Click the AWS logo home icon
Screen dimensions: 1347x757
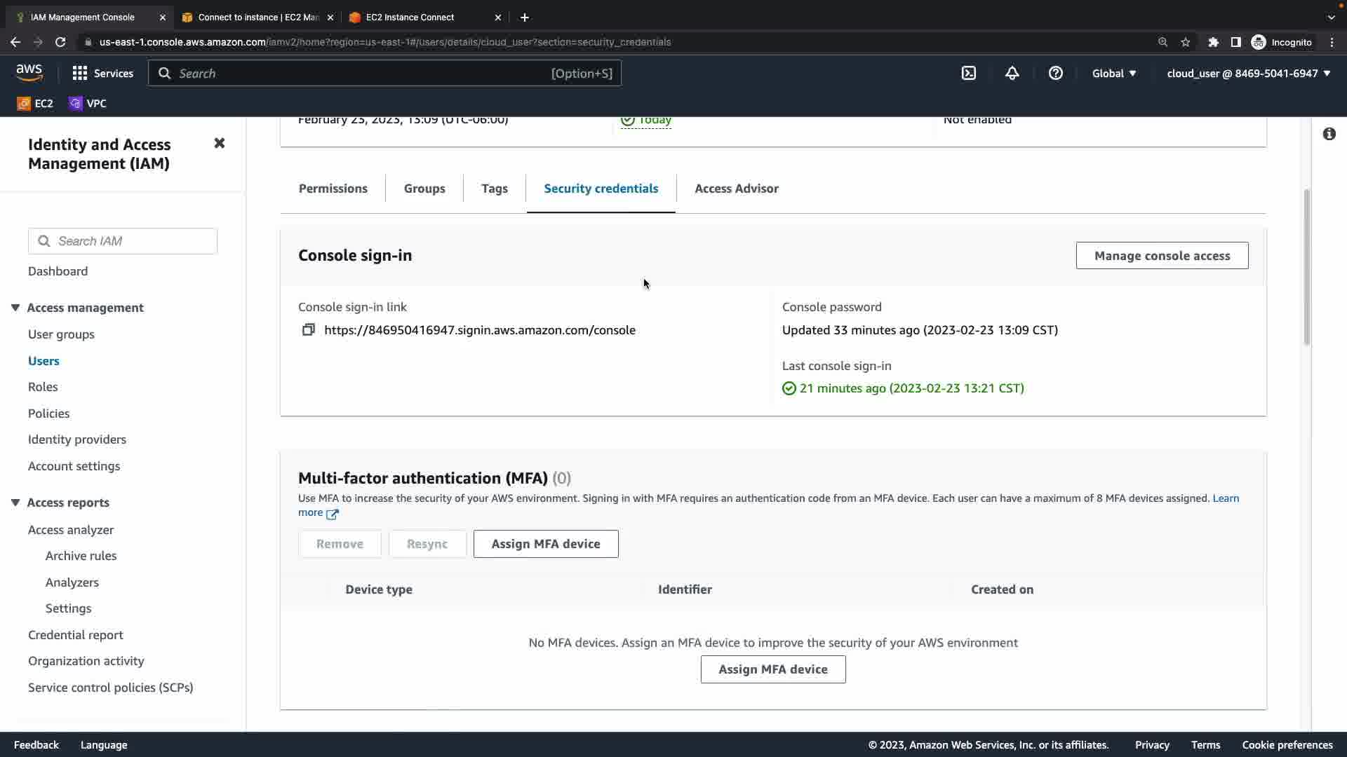29,73
